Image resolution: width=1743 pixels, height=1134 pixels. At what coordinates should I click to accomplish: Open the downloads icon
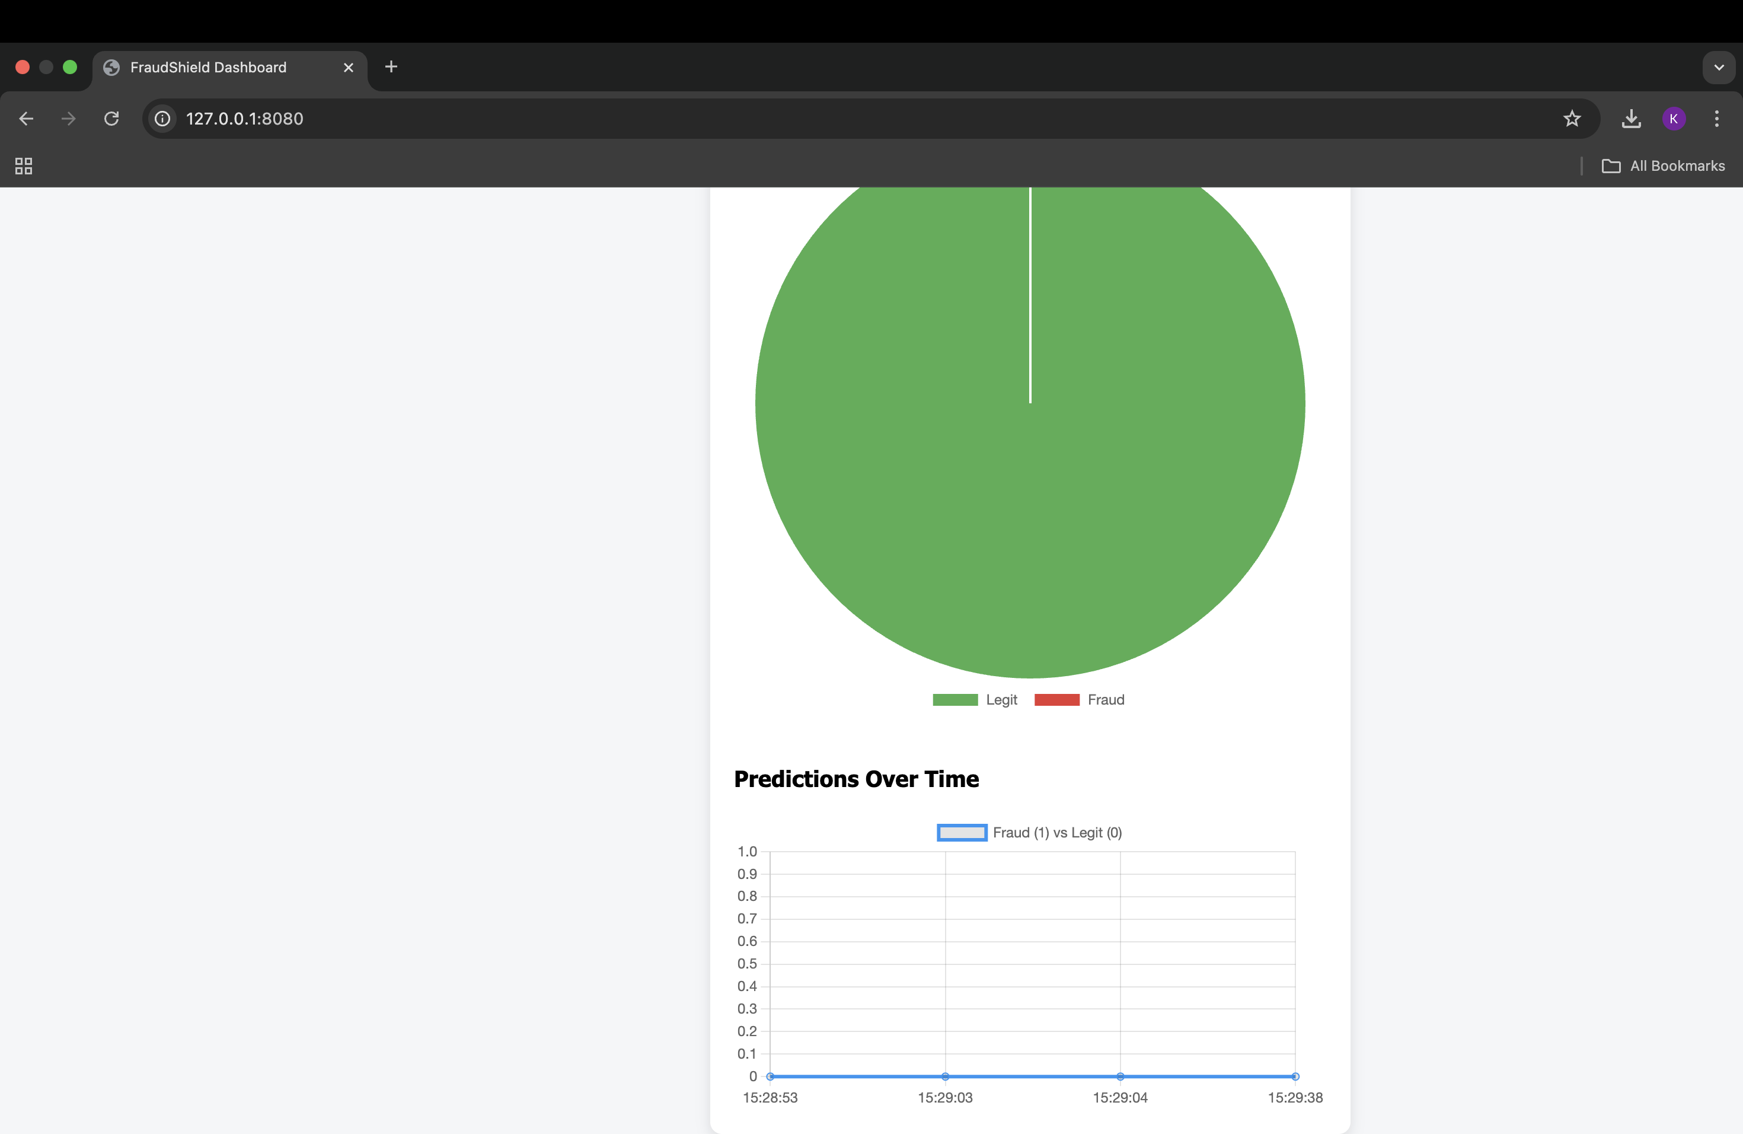click(1631, 119)
